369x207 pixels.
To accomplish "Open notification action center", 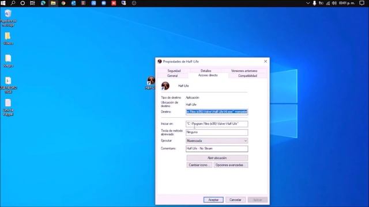I will 362,3.
